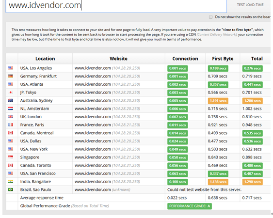Click the orange 1.206 secs total for Sydney
This screenshot has height=218, width=273.
[252, 101]
